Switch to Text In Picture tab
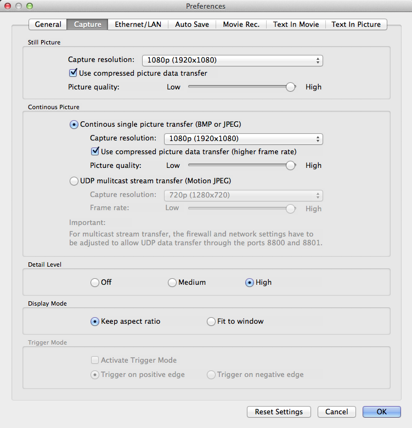 pyautogui.click(x=356, y=24)
